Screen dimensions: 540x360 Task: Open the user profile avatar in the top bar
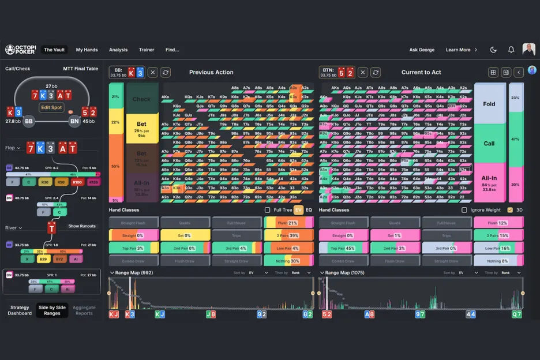click(528, 50)
